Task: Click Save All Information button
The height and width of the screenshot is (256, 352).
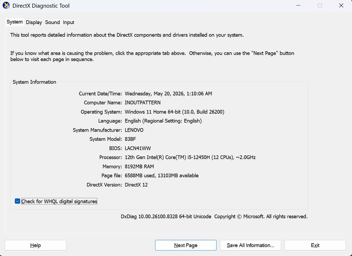Action: pyautogui.click(x=250, y=245)
